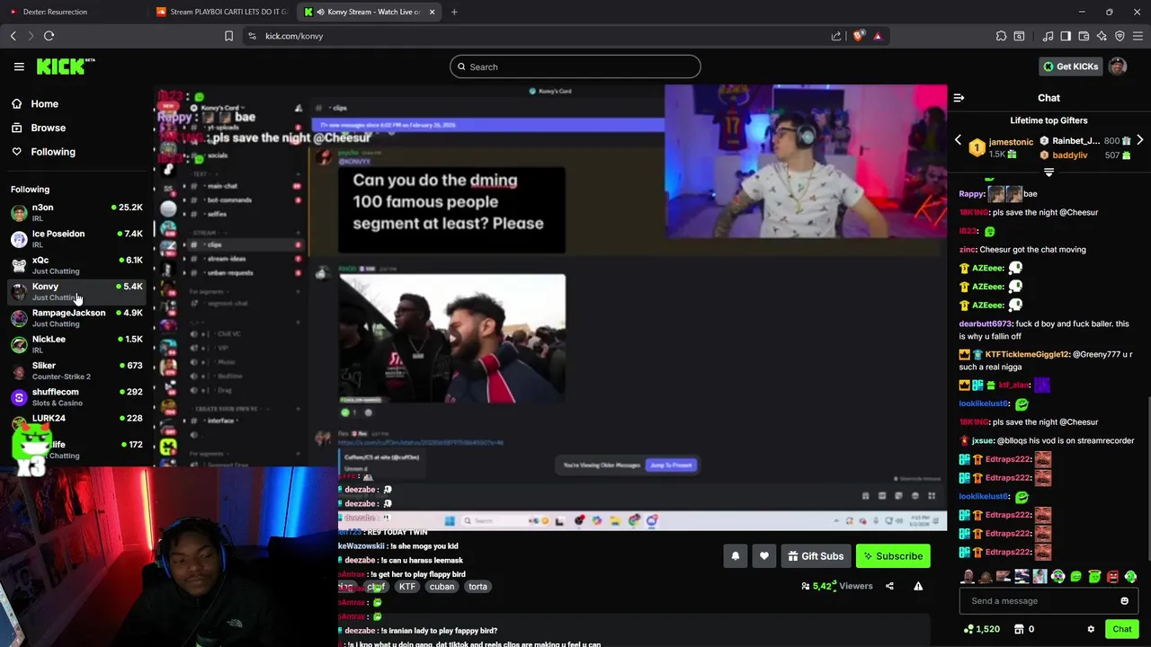Open Brave Leo AI sparkle icon
This screenshot has height=647, width=1151.
tap(1102, 36)
